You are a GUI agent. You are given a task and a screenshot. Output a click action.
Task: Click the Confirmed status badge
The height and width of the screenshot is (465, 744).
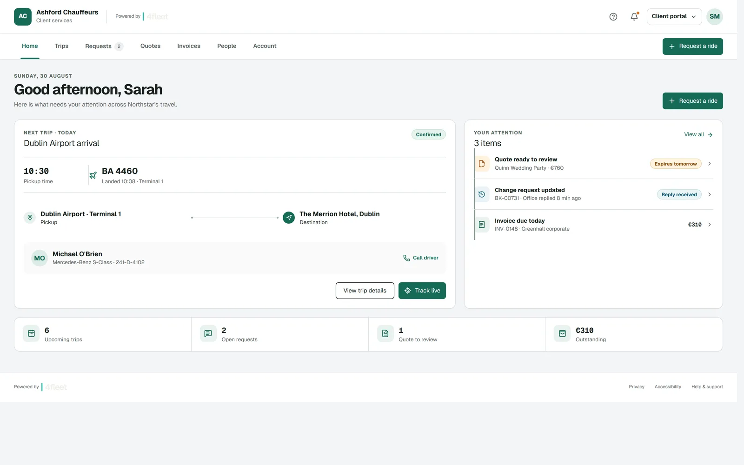click(428, 134)
